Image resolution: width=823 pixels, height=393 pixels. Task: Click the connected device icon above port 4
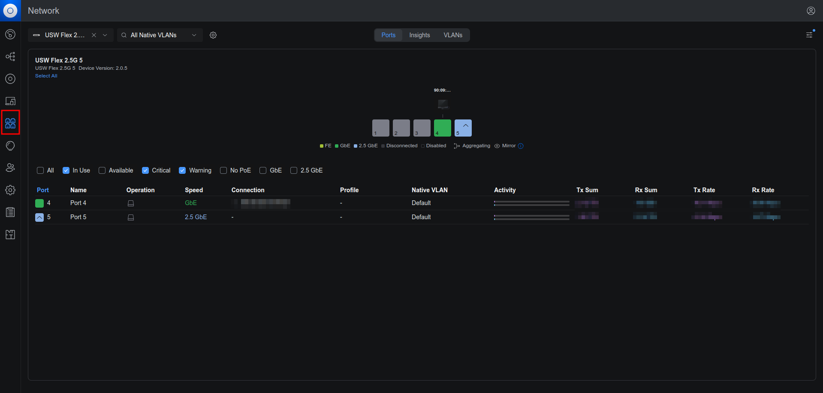coord(443,104)
